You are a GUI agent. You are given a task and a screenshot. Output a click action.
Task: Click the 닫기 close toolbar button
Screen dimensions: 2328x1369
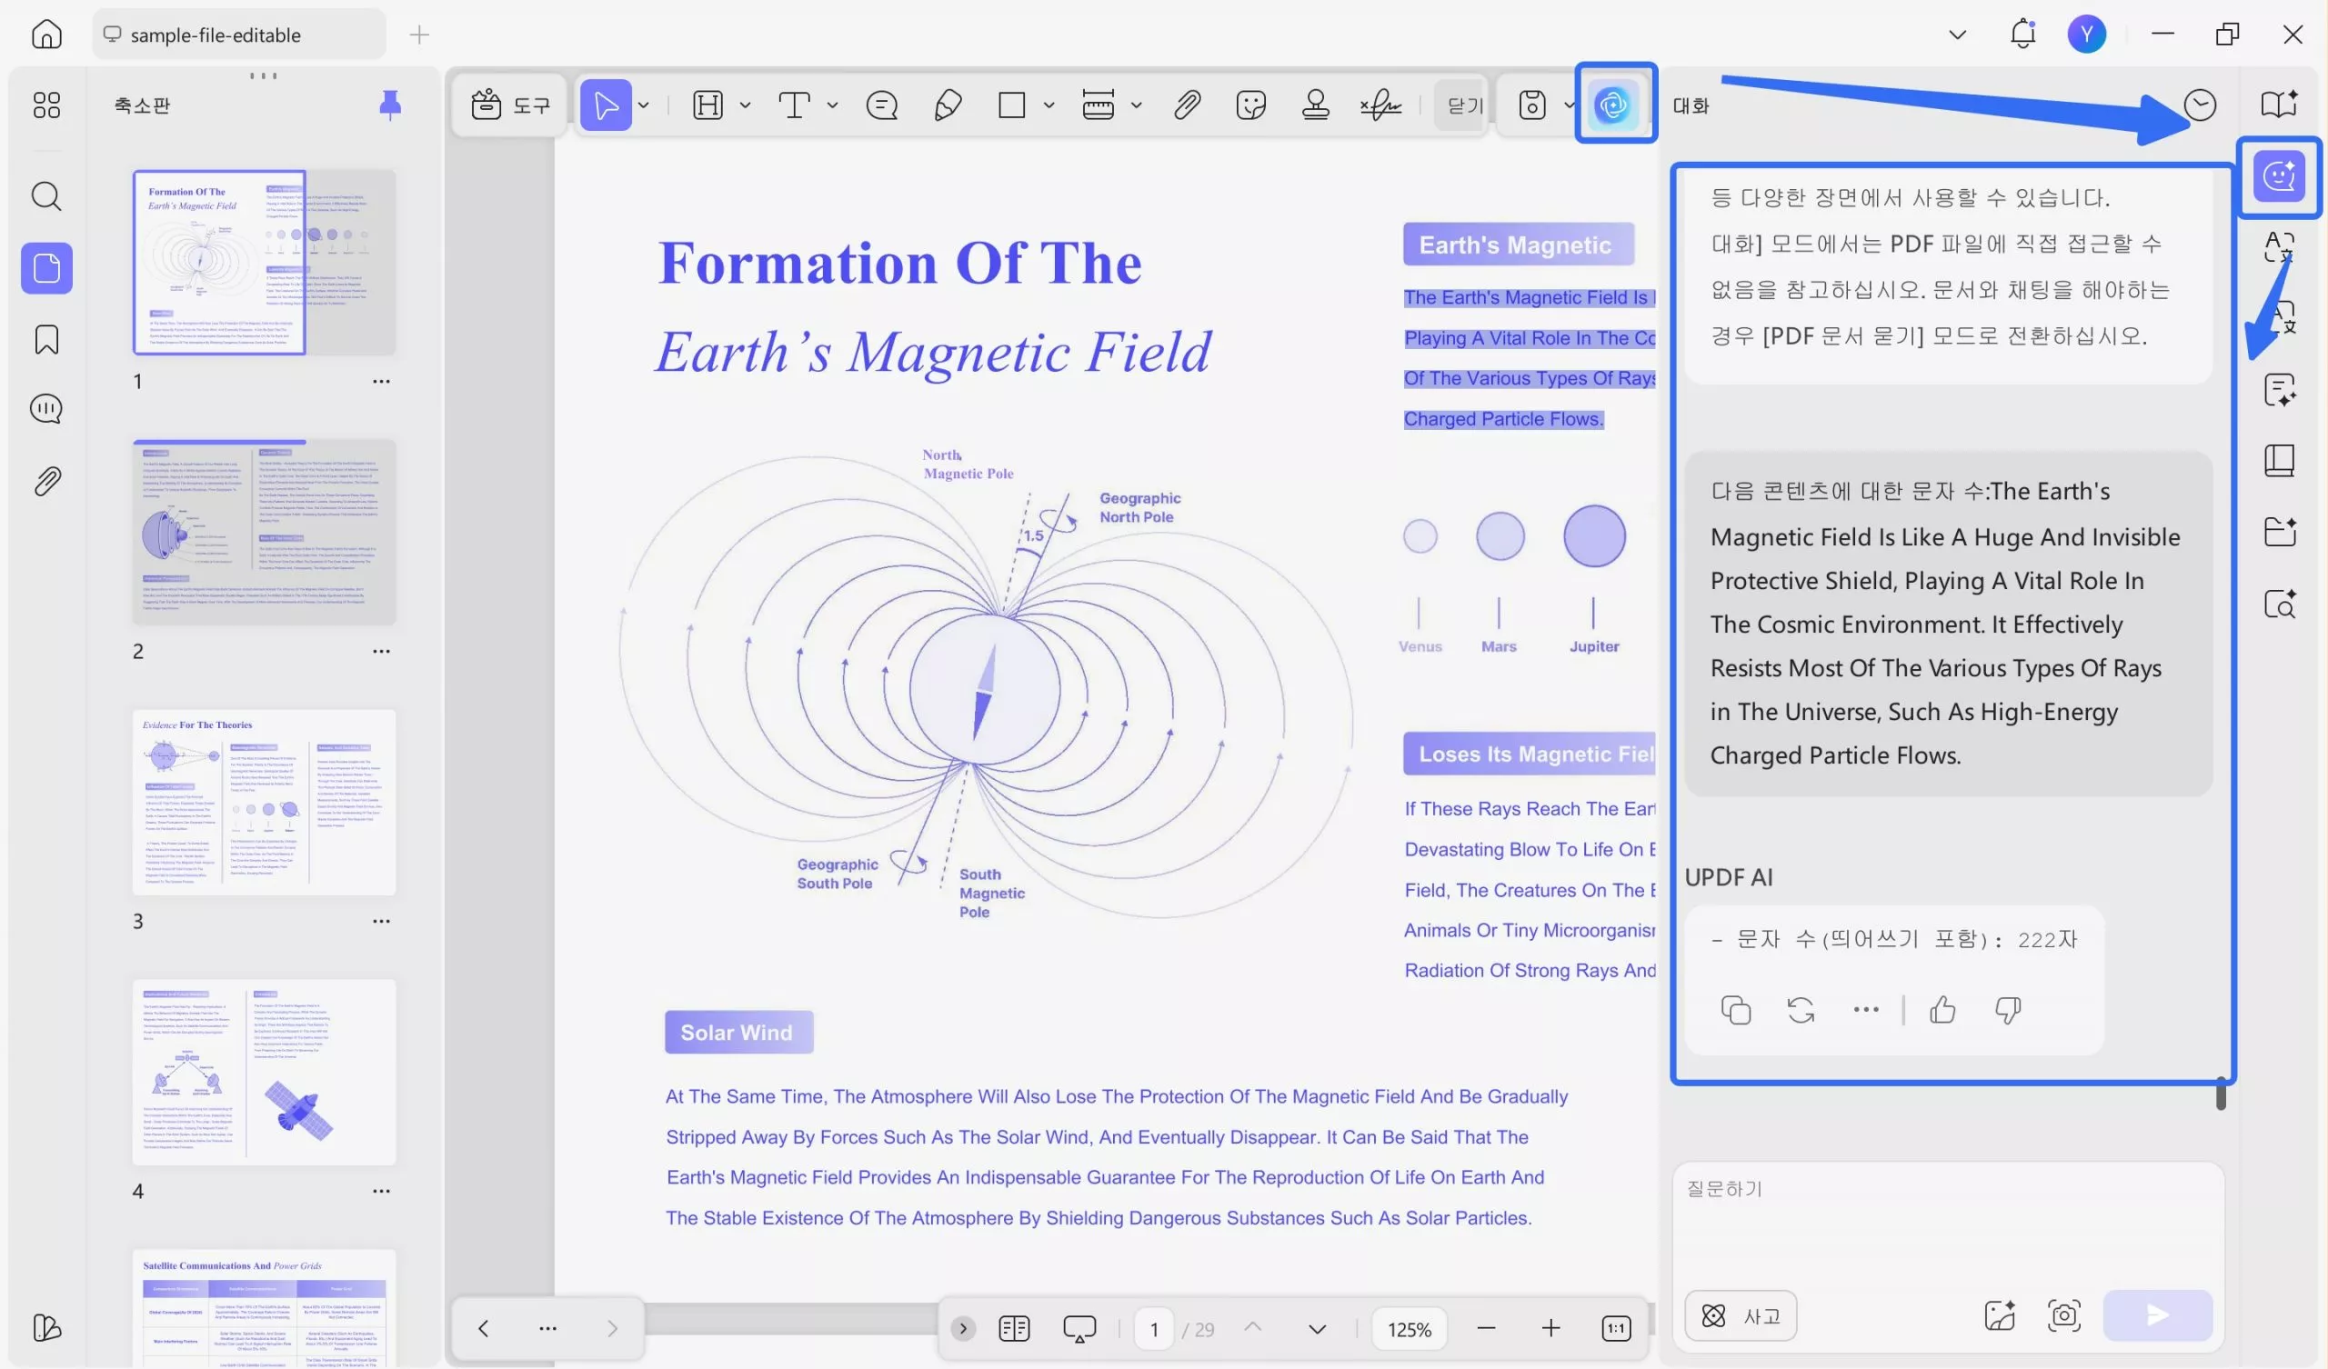coord(1463,105)
